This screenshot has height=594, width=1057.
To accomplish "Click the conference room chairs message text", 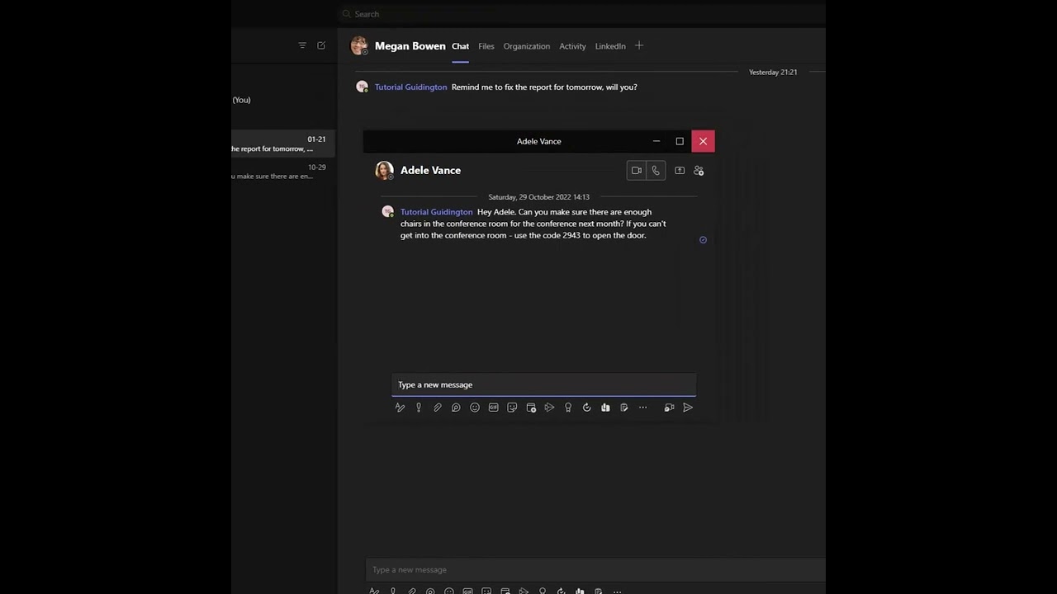I will point(533,224).
